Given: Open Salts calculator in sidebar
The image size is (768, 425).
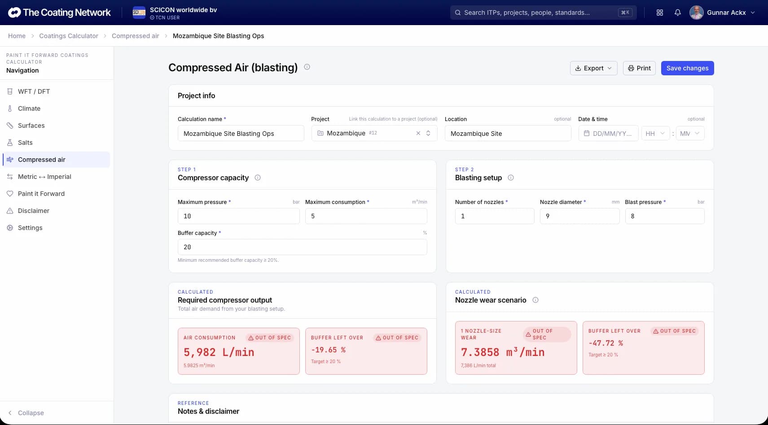Looking at the screenshot, I should pyautogui.click(x=57, y=143).
